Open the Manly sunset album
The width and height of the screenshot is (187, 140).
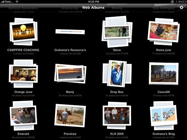coord(70,74)
